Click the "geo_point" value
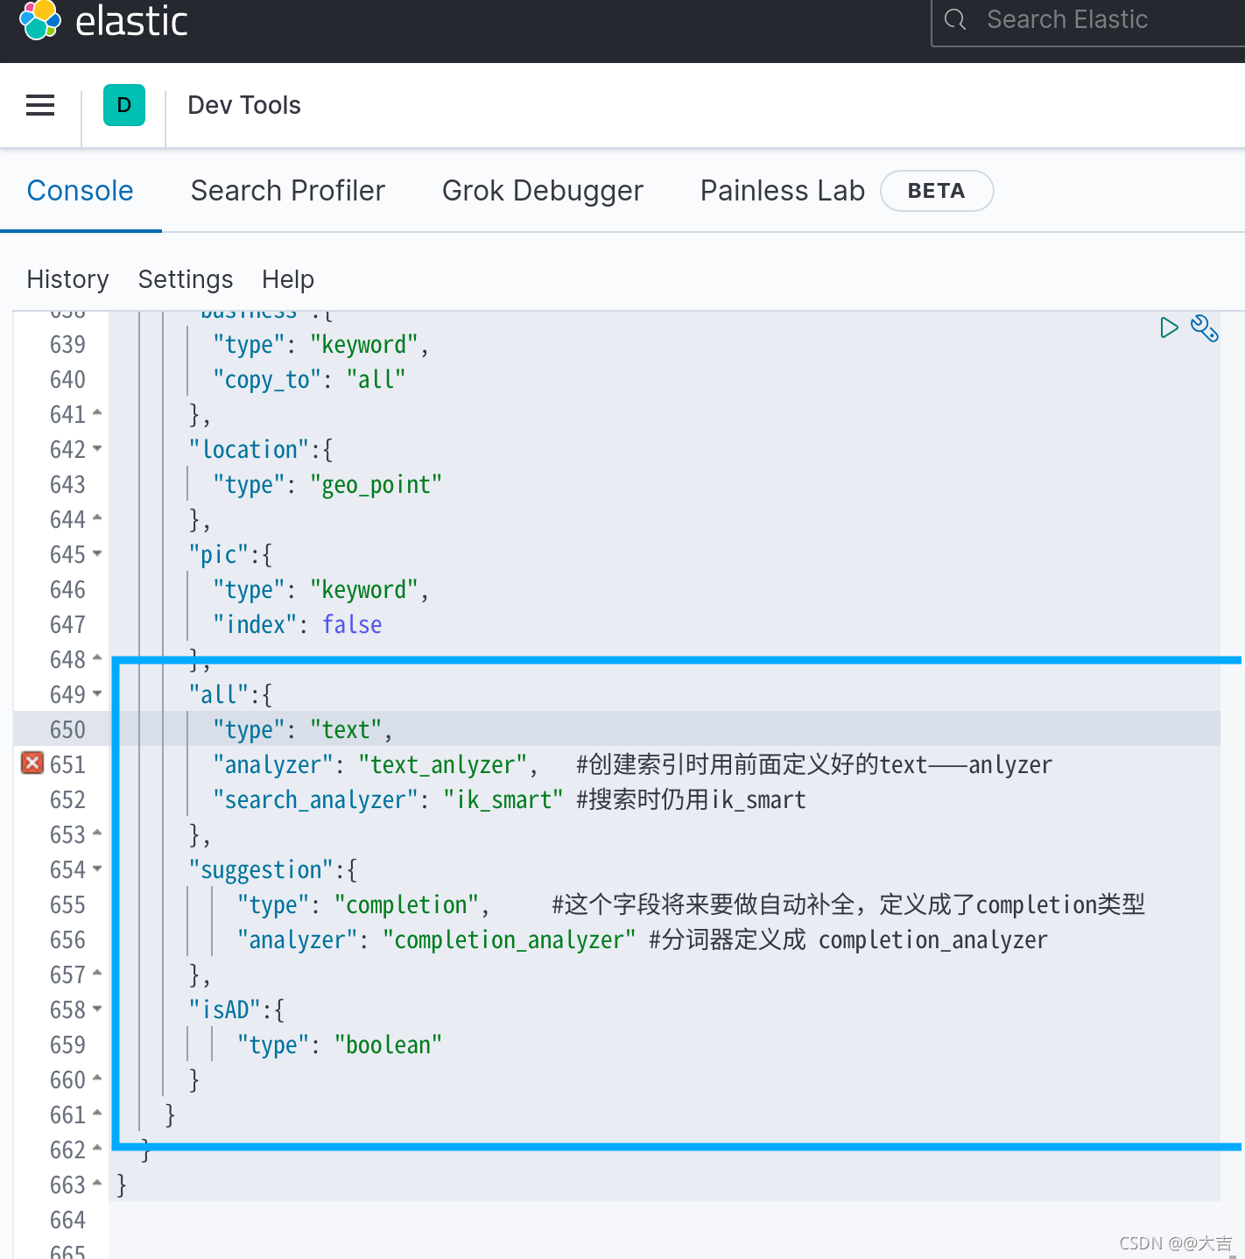The width and height of the screenshot is (1245, 1259). tap(376, 485)
